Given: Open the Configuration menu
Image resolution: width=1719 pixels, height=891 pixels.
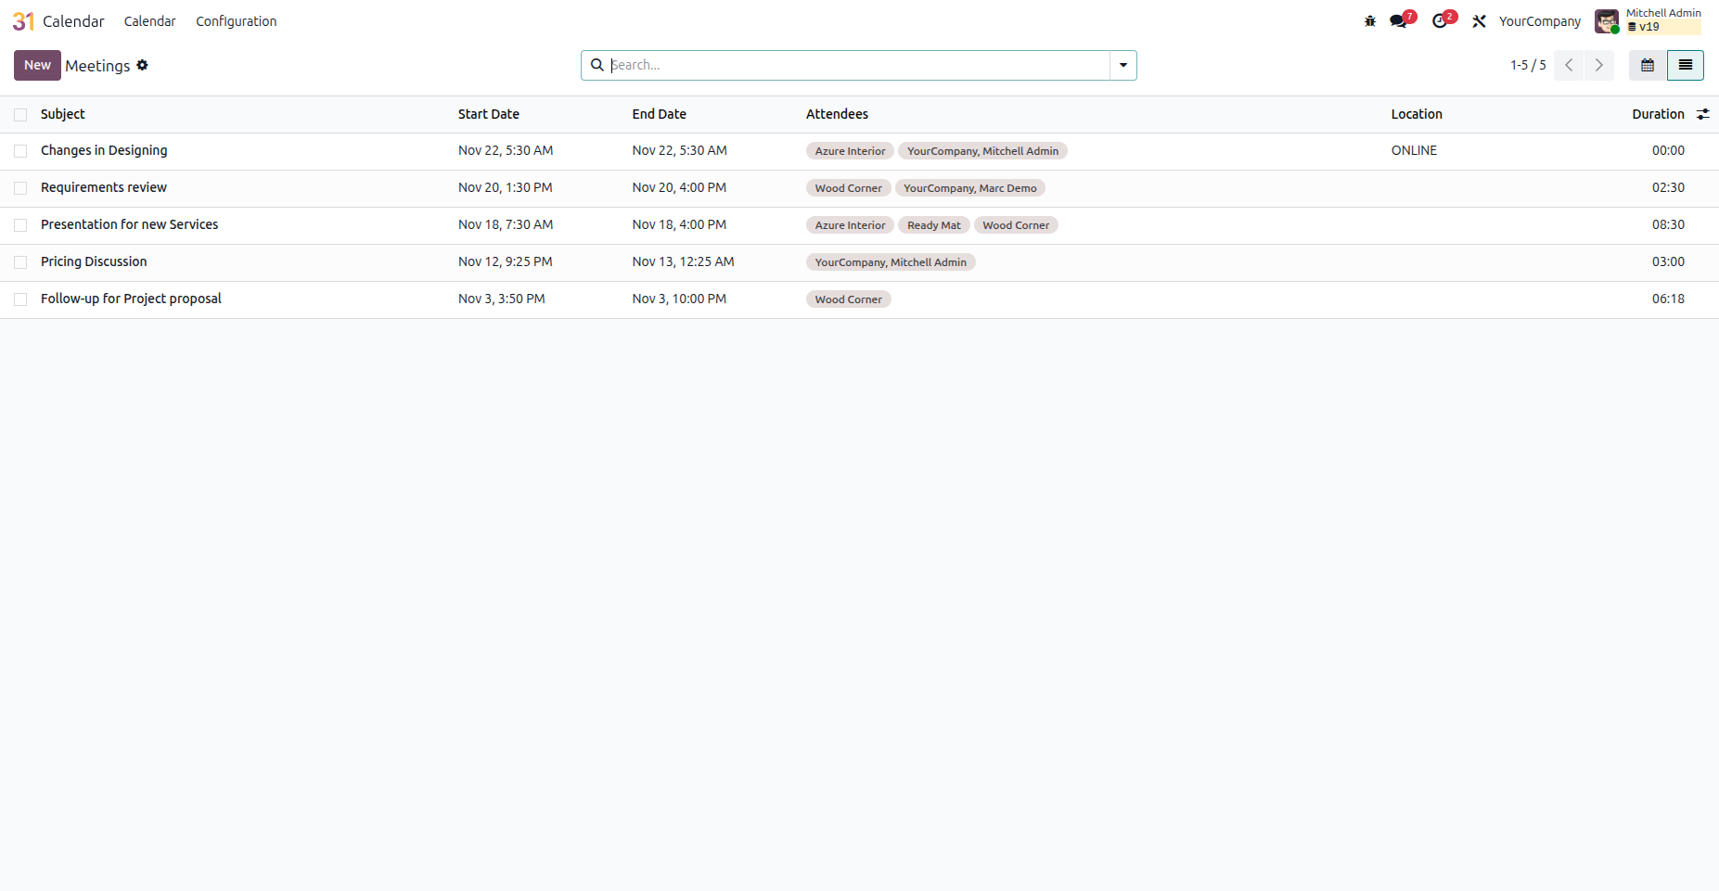Looking at the screenshot, I should tap(236, 21).
